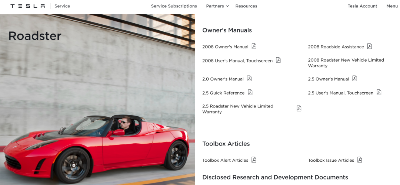Open PDF icon for 2008 Roadside Assistance

point(369,46)
